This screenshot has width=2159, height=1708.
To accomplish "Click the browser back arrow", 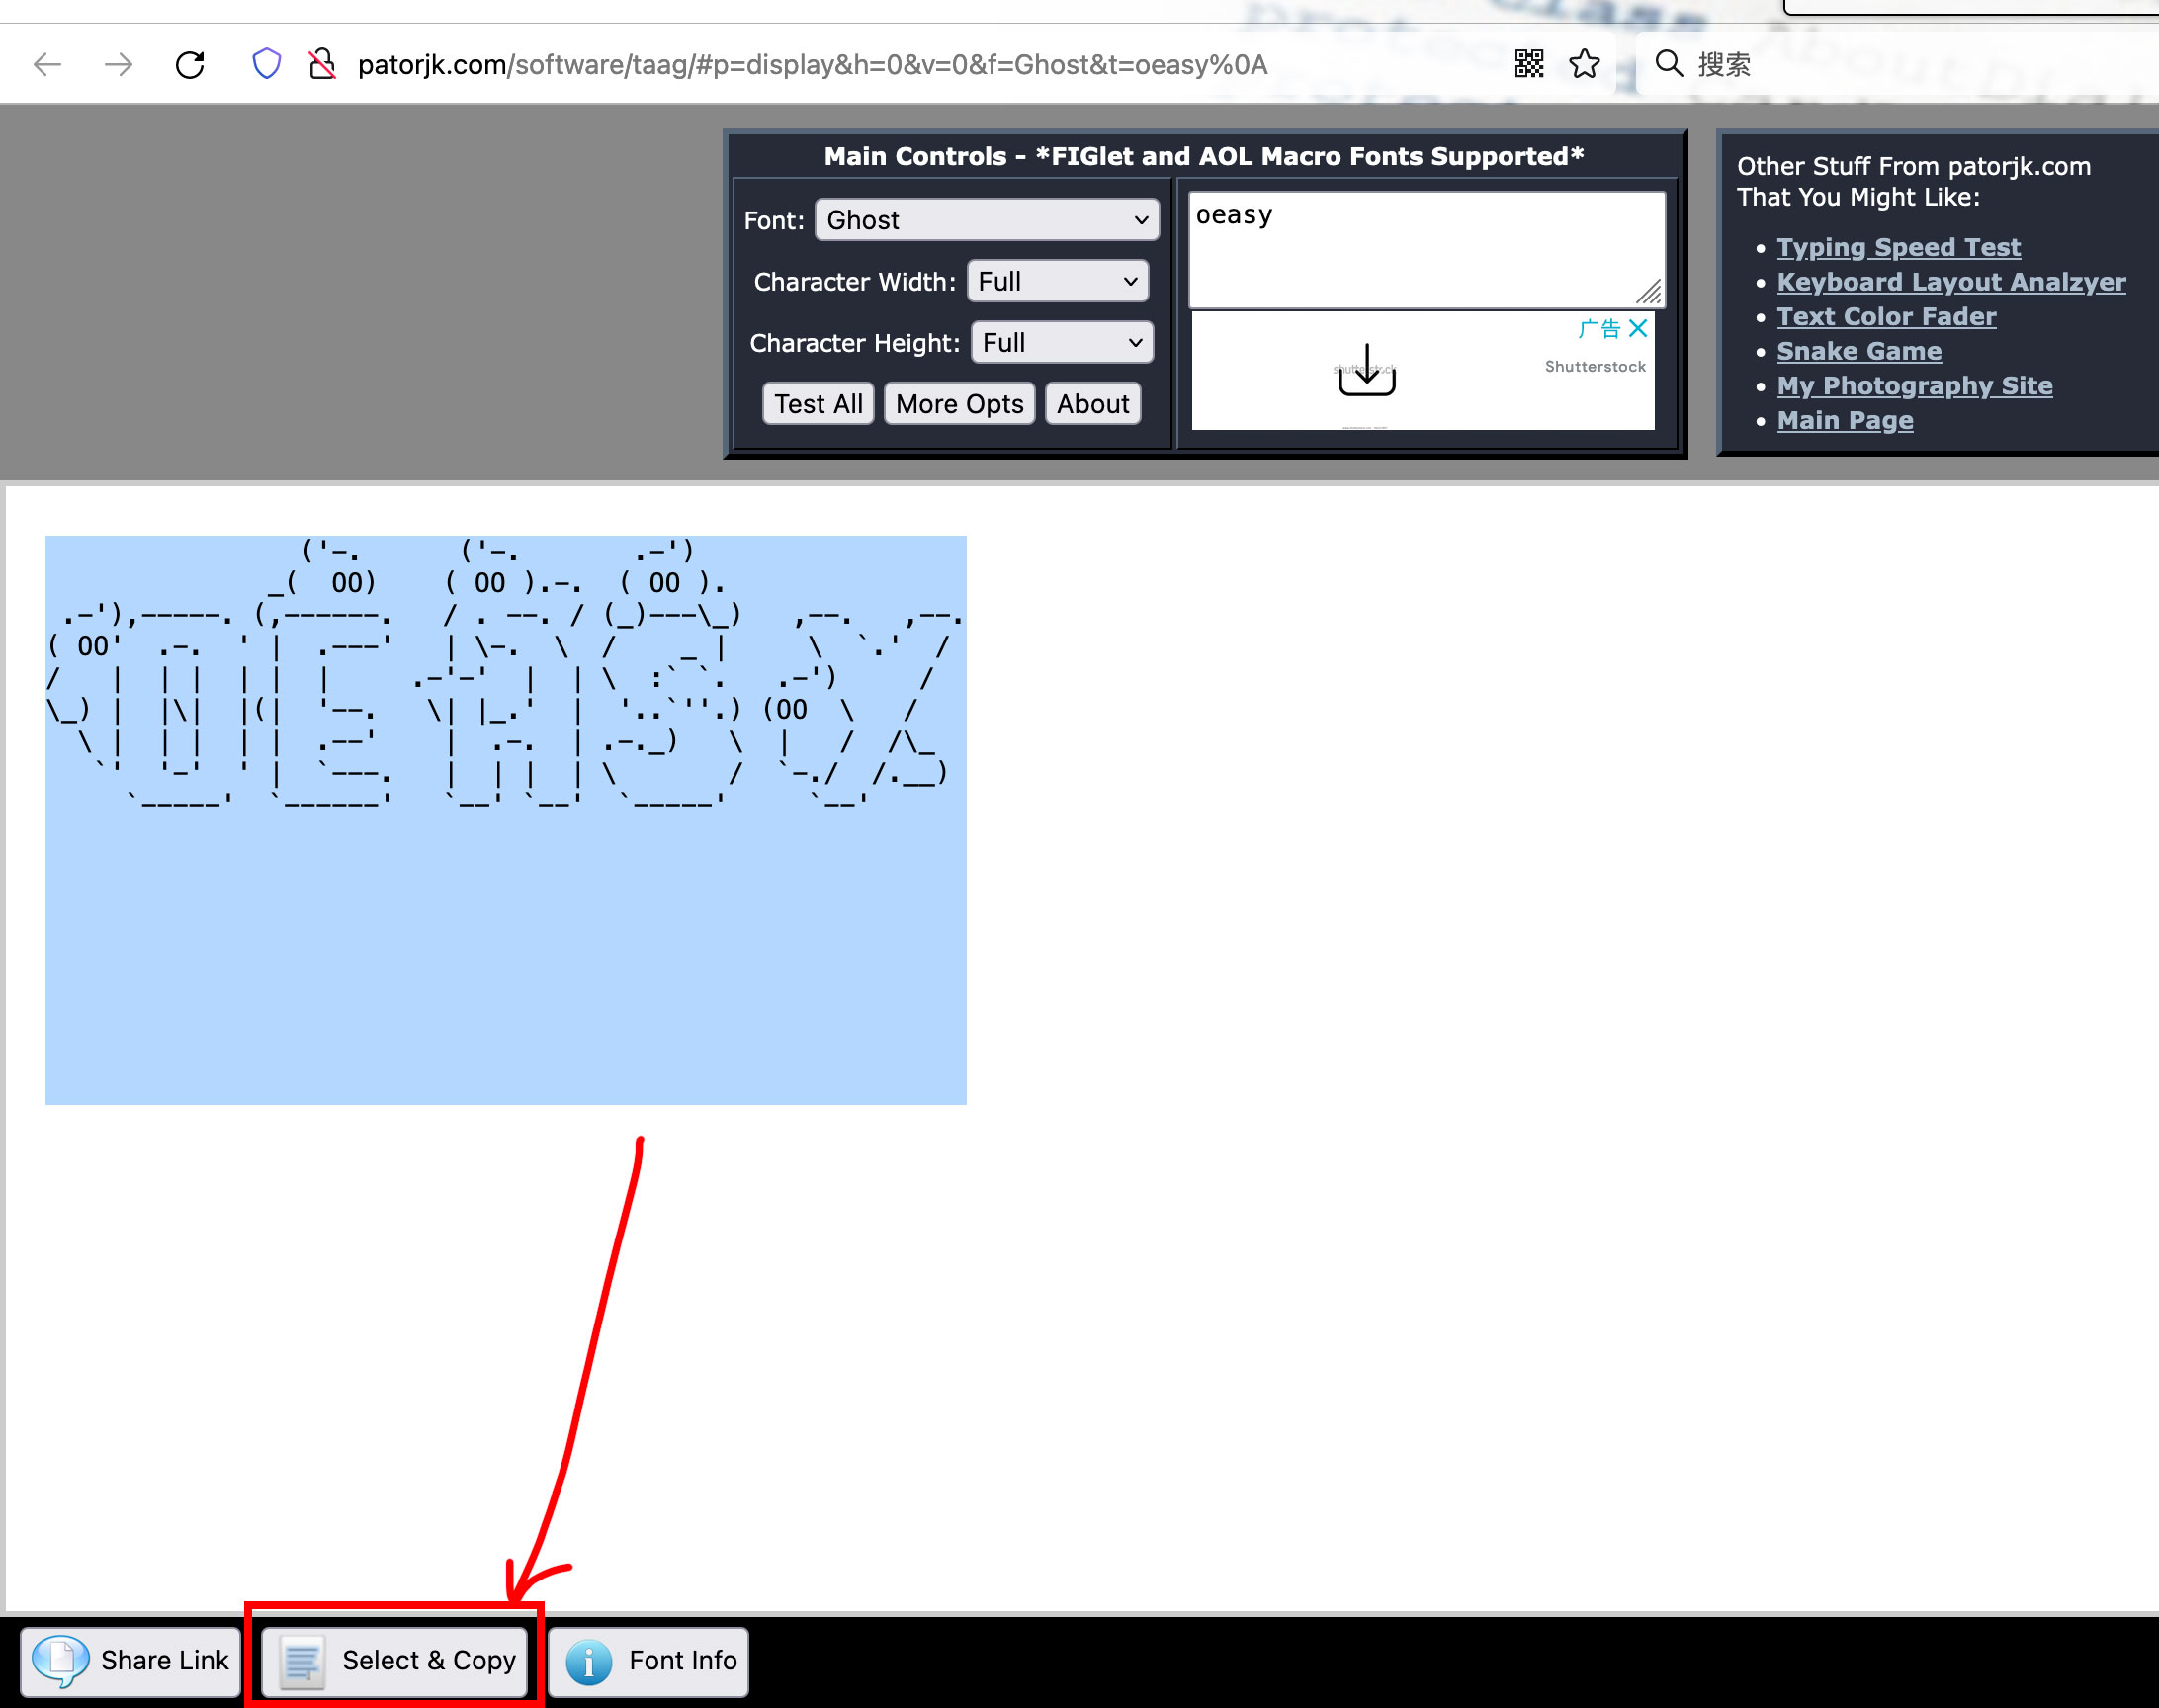I will click(x=47, y=65).
